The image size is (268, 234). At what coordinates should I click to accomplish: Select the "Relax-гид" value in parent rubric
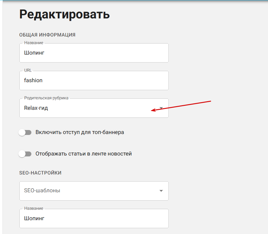[x=36, y=108]
